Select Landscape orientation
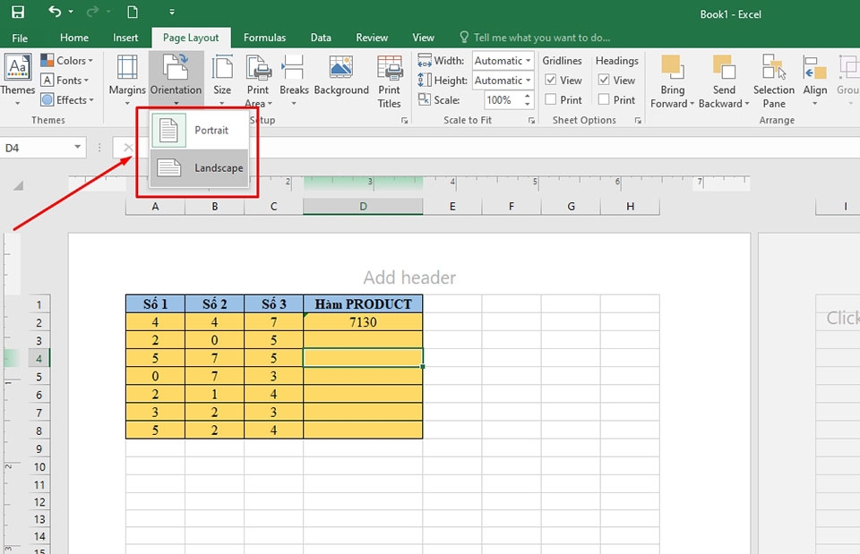Image resolution: width=860 pixels, height=554 pixels. [216, 167]
